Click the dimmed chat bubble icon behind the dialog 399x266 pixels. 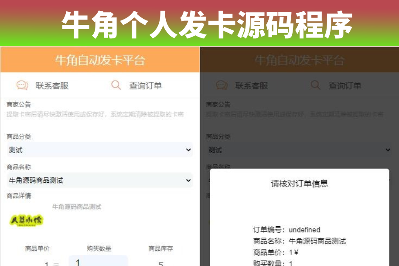(222, 85)
